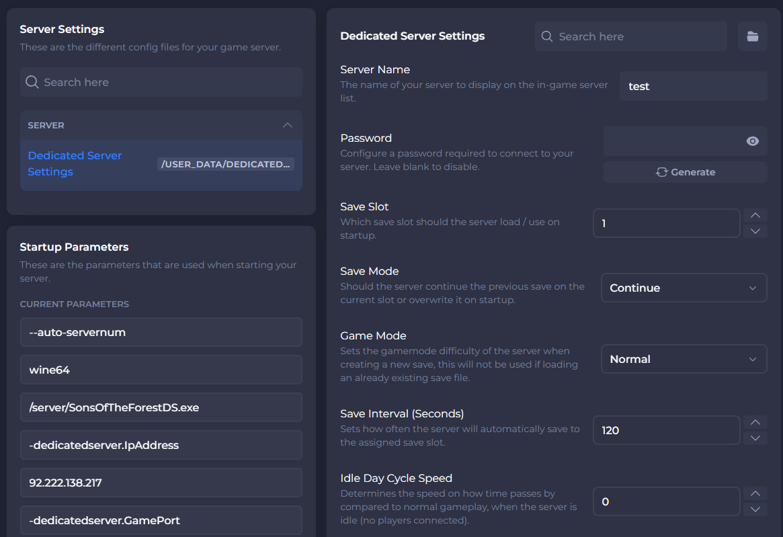
Task: Click the Generate password button
Action: pyautogui.click(x=685, y=172)
